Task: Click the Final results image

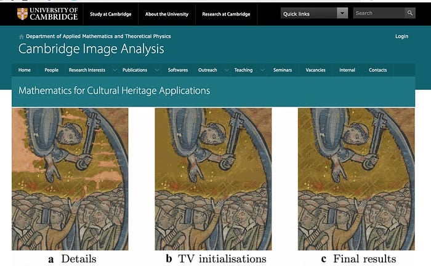Action: click(x=356, y=179)
